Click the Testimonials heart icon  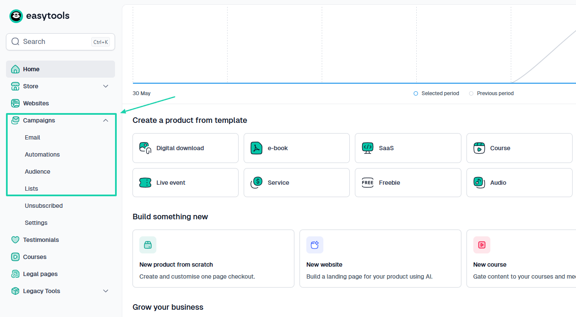[x=15, y=240]
